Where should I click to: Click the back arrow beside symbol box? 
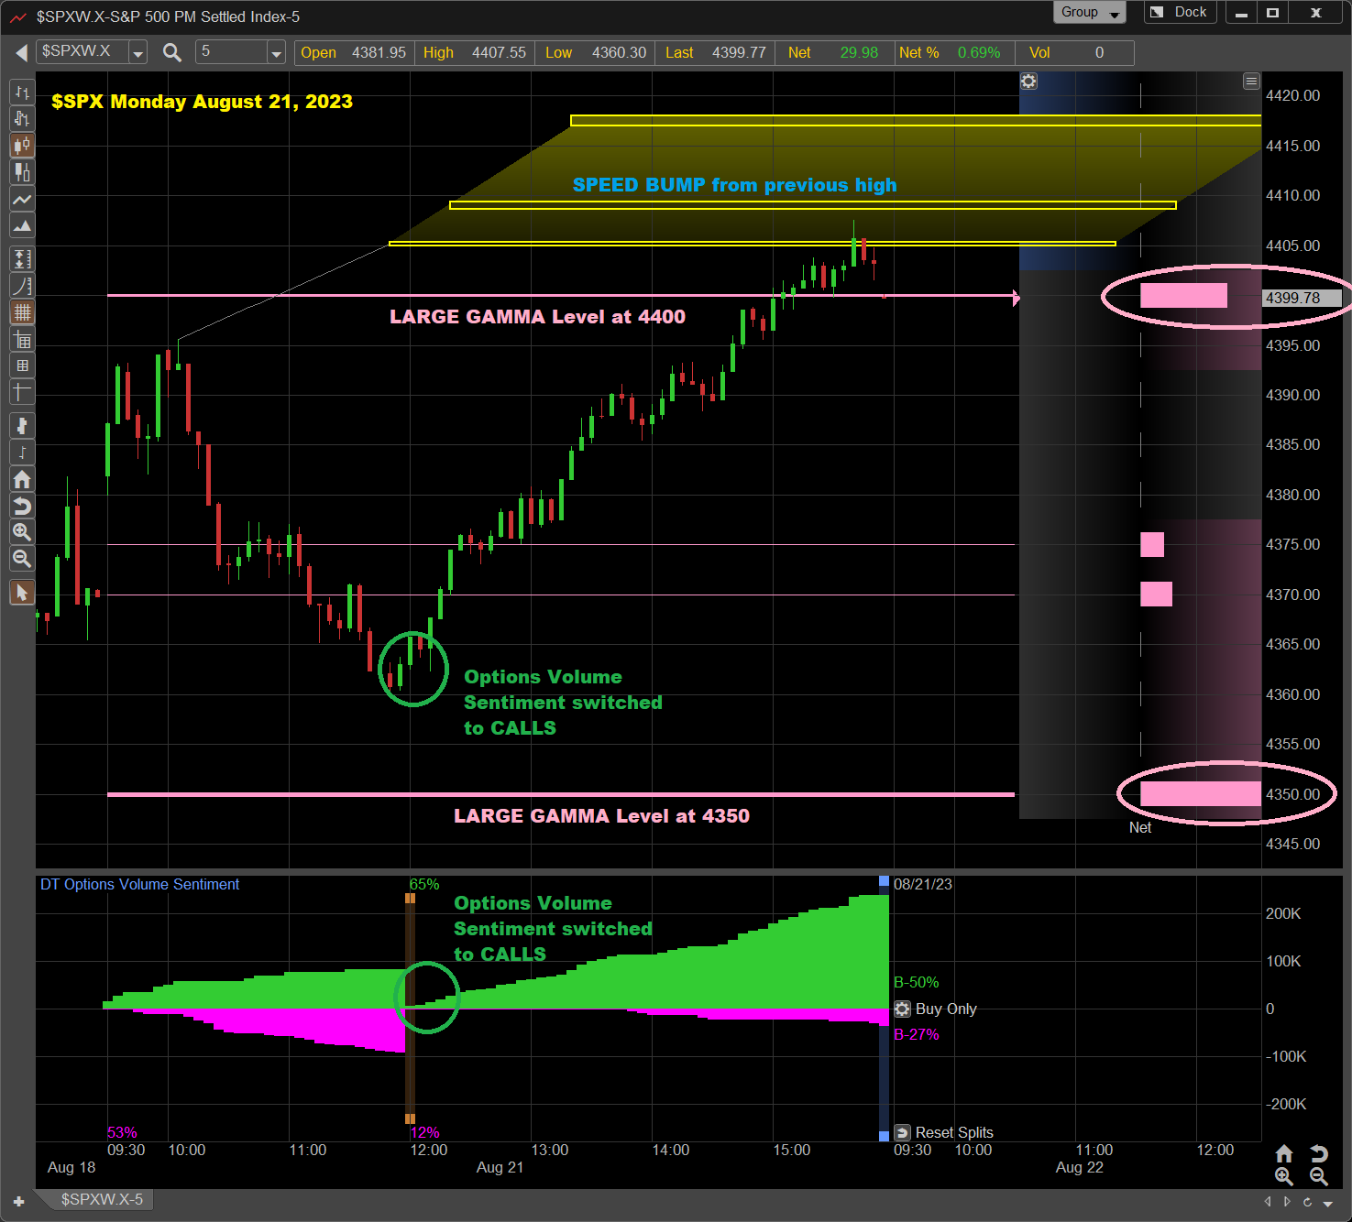[x=20, y=53]
